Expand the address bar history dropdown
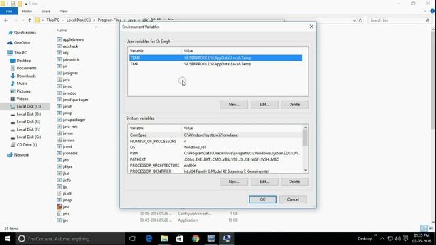Image resolution: width=436 pixels, height=245 pixels. (354, 20)
